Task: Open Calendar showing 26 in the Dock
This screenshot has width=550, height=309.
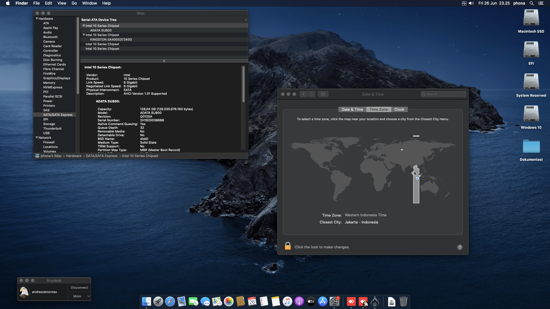Action: pyautogui.click(x=252, y=302)
